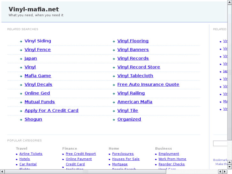Screen dimensions: 232x174
Task: Click the arrow icon next to Organized
Action: point(114,120)
